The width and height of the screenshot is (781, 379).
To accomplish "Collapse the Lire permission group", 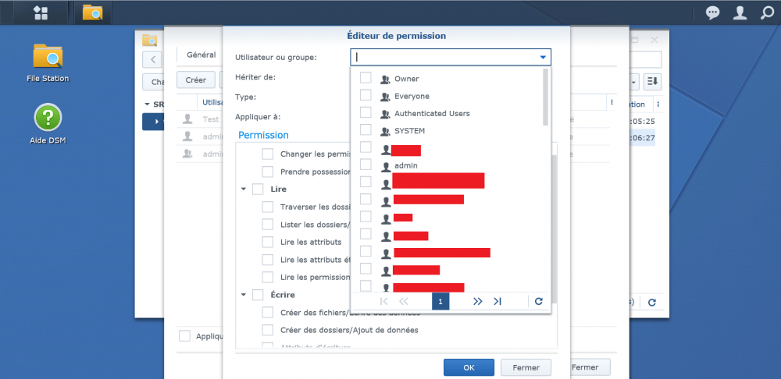I will click(244, 189).
